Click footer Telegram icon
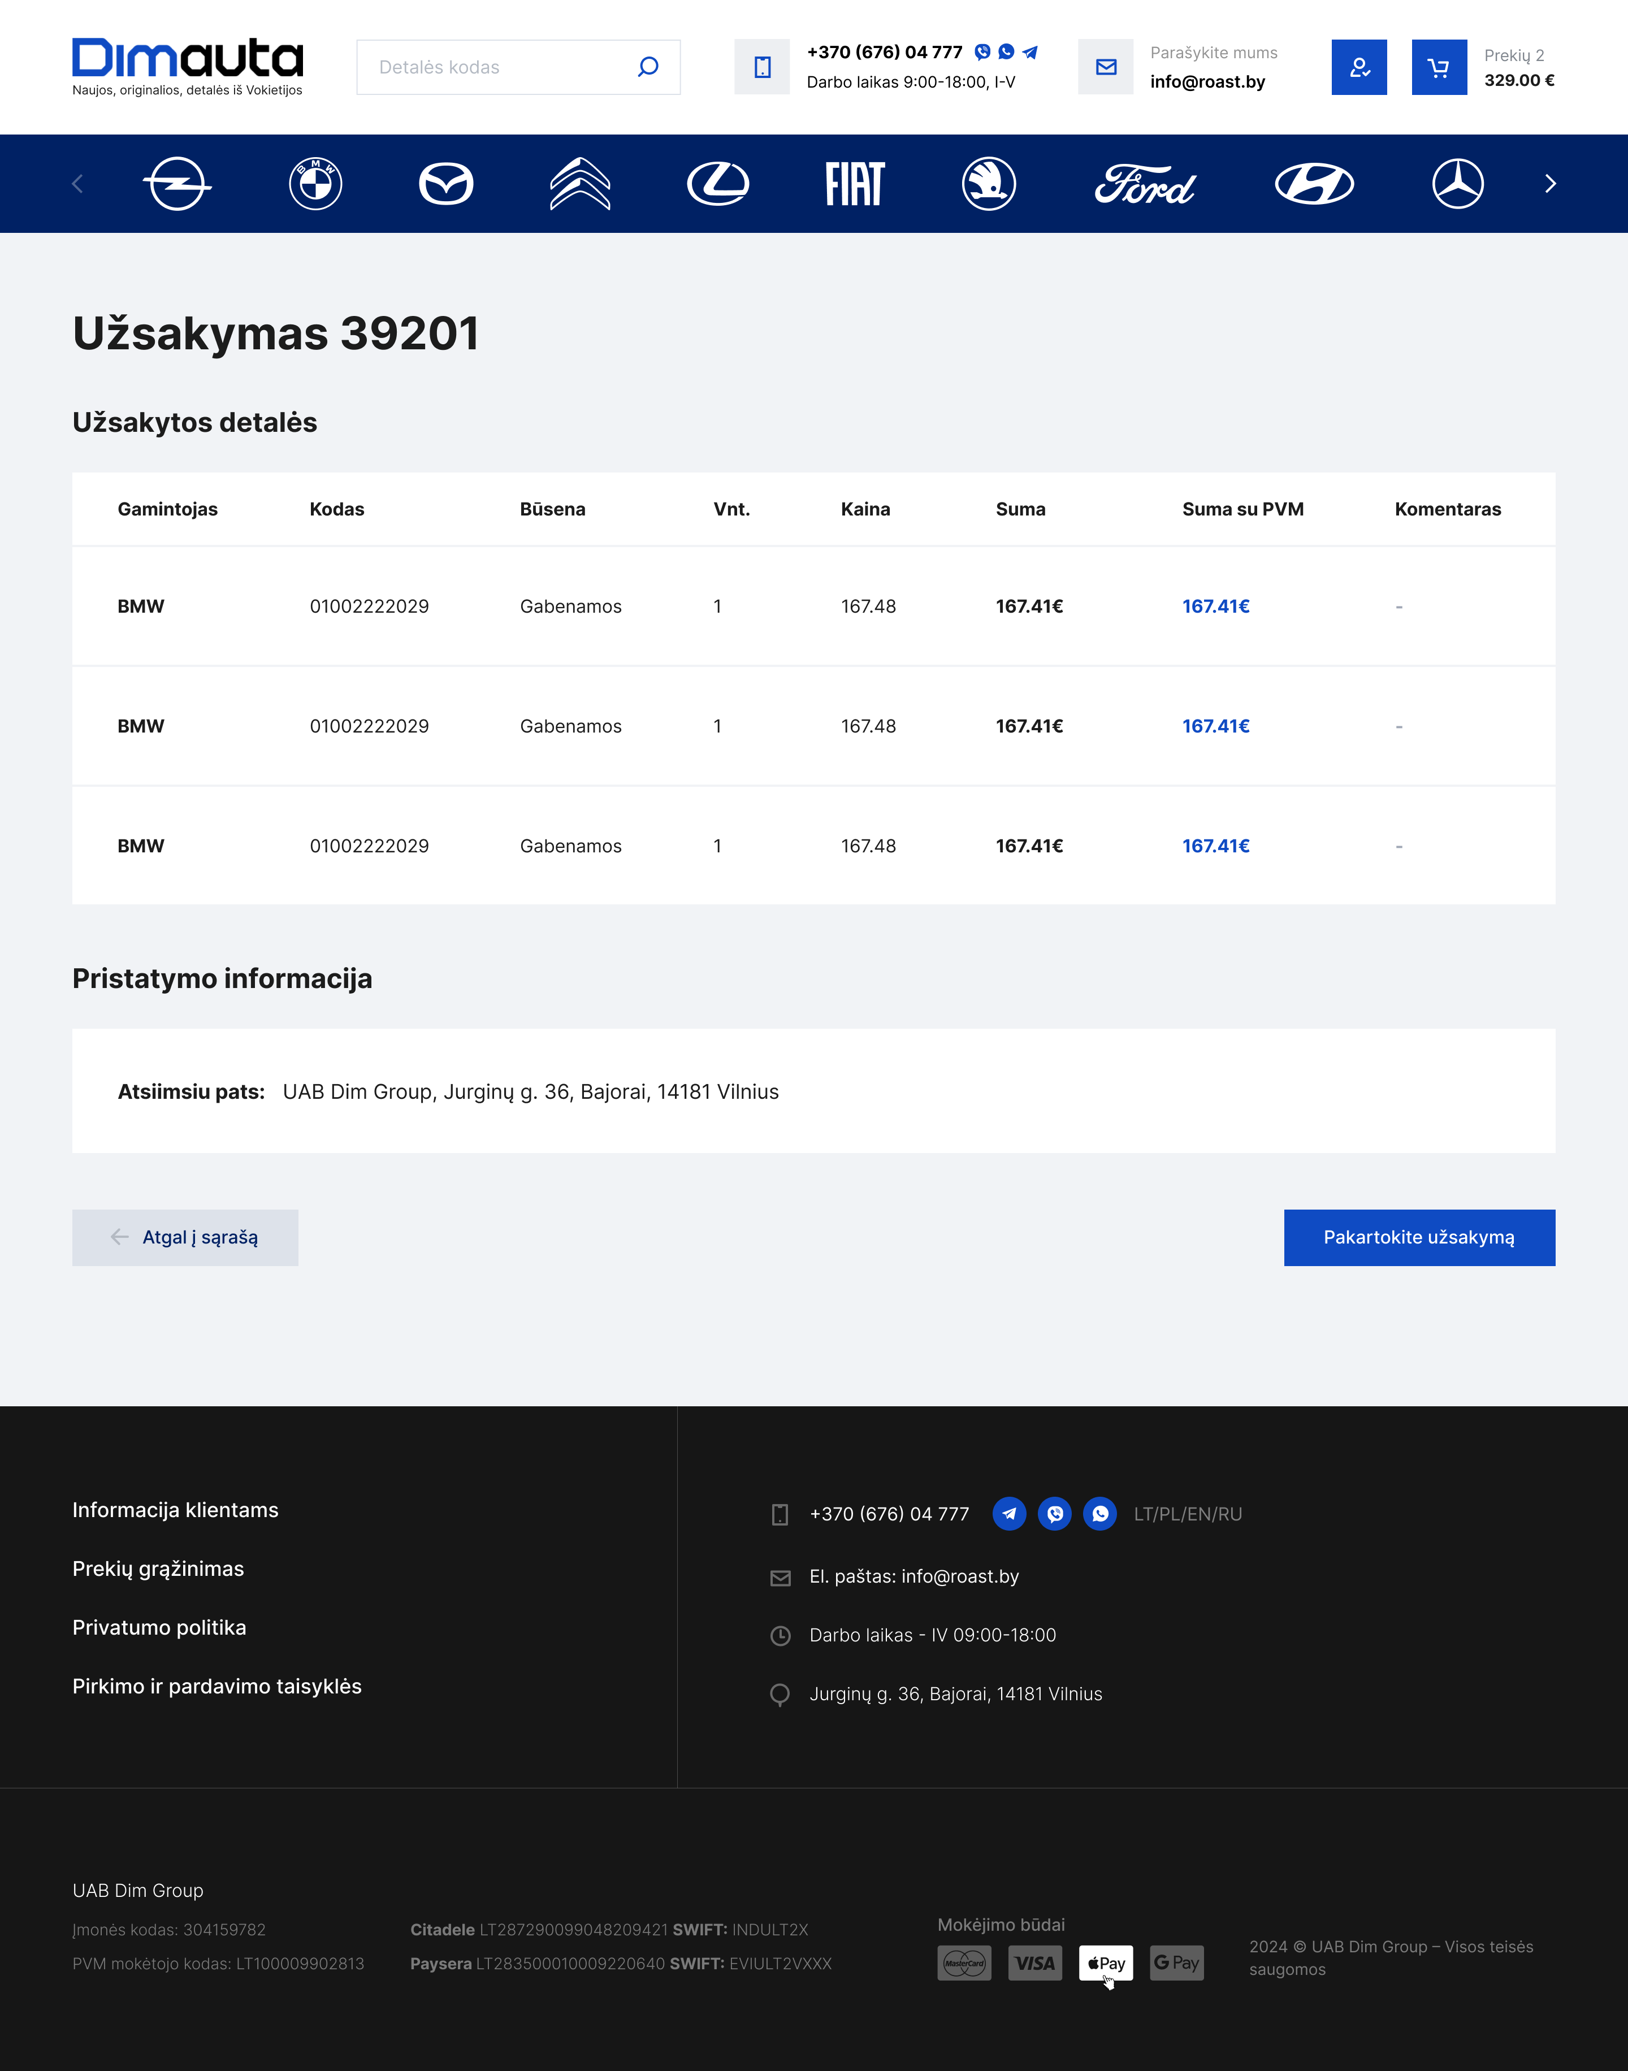 tap(1008, 1514)
